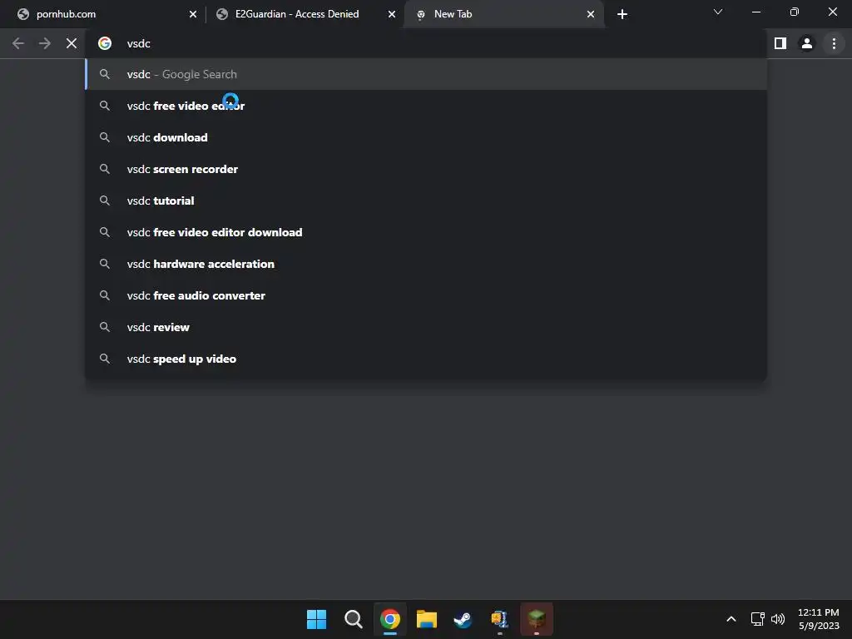Pick the 'vsdc hardware acceleration' suggestion
Screen dimensions: 852x639
point(426,264)
